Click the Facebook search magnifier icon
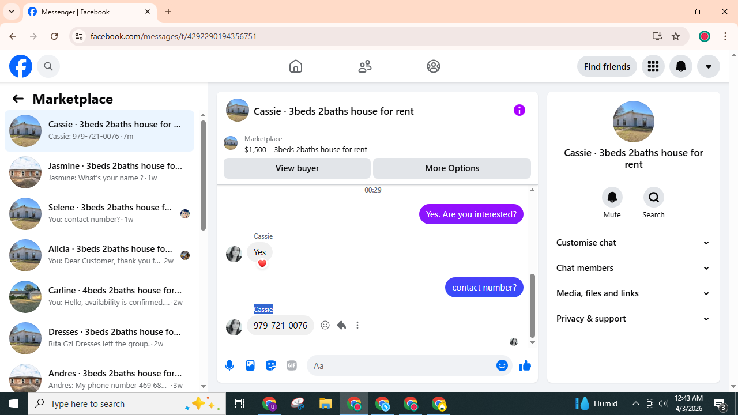The width and height of the screenshot is (738, 415). tap(48, 66)
